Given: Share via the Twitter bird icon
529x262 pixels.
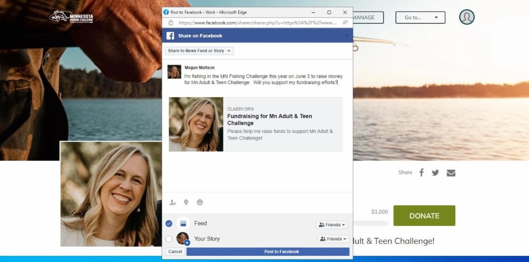Looking at the screenshot, I should (436, 173).
